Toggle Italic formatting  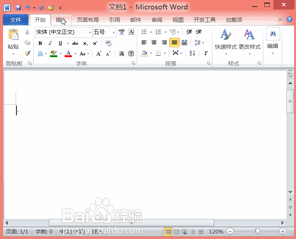click(50, 43)
